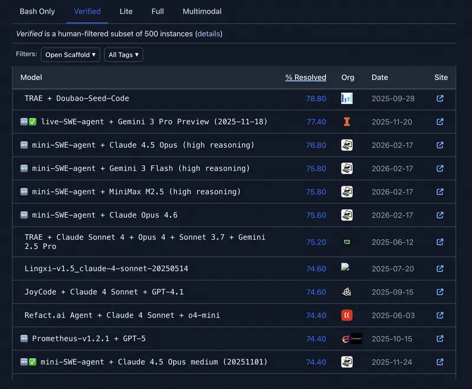Open site link for live-SWE-agent Gemini 3 Pro
The height and width of the screenshot is (389, 472).
coord(440,122)
